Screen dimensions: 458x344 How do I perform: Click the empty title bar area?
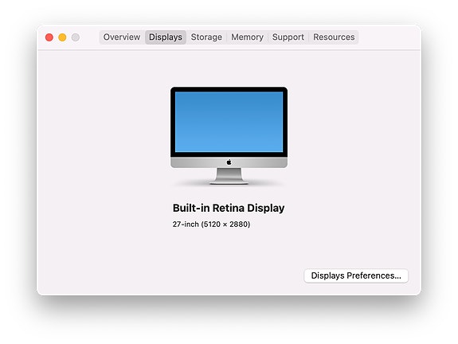pos(389,37)
